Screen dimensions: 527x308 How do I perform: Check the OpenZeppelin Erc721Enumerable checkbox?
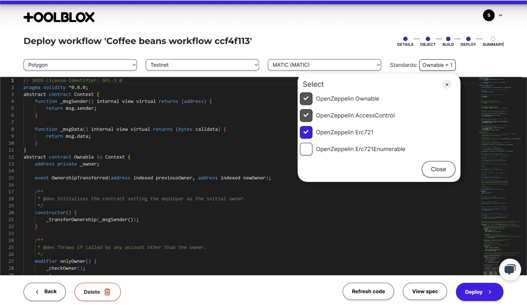(x=306, y=149)
